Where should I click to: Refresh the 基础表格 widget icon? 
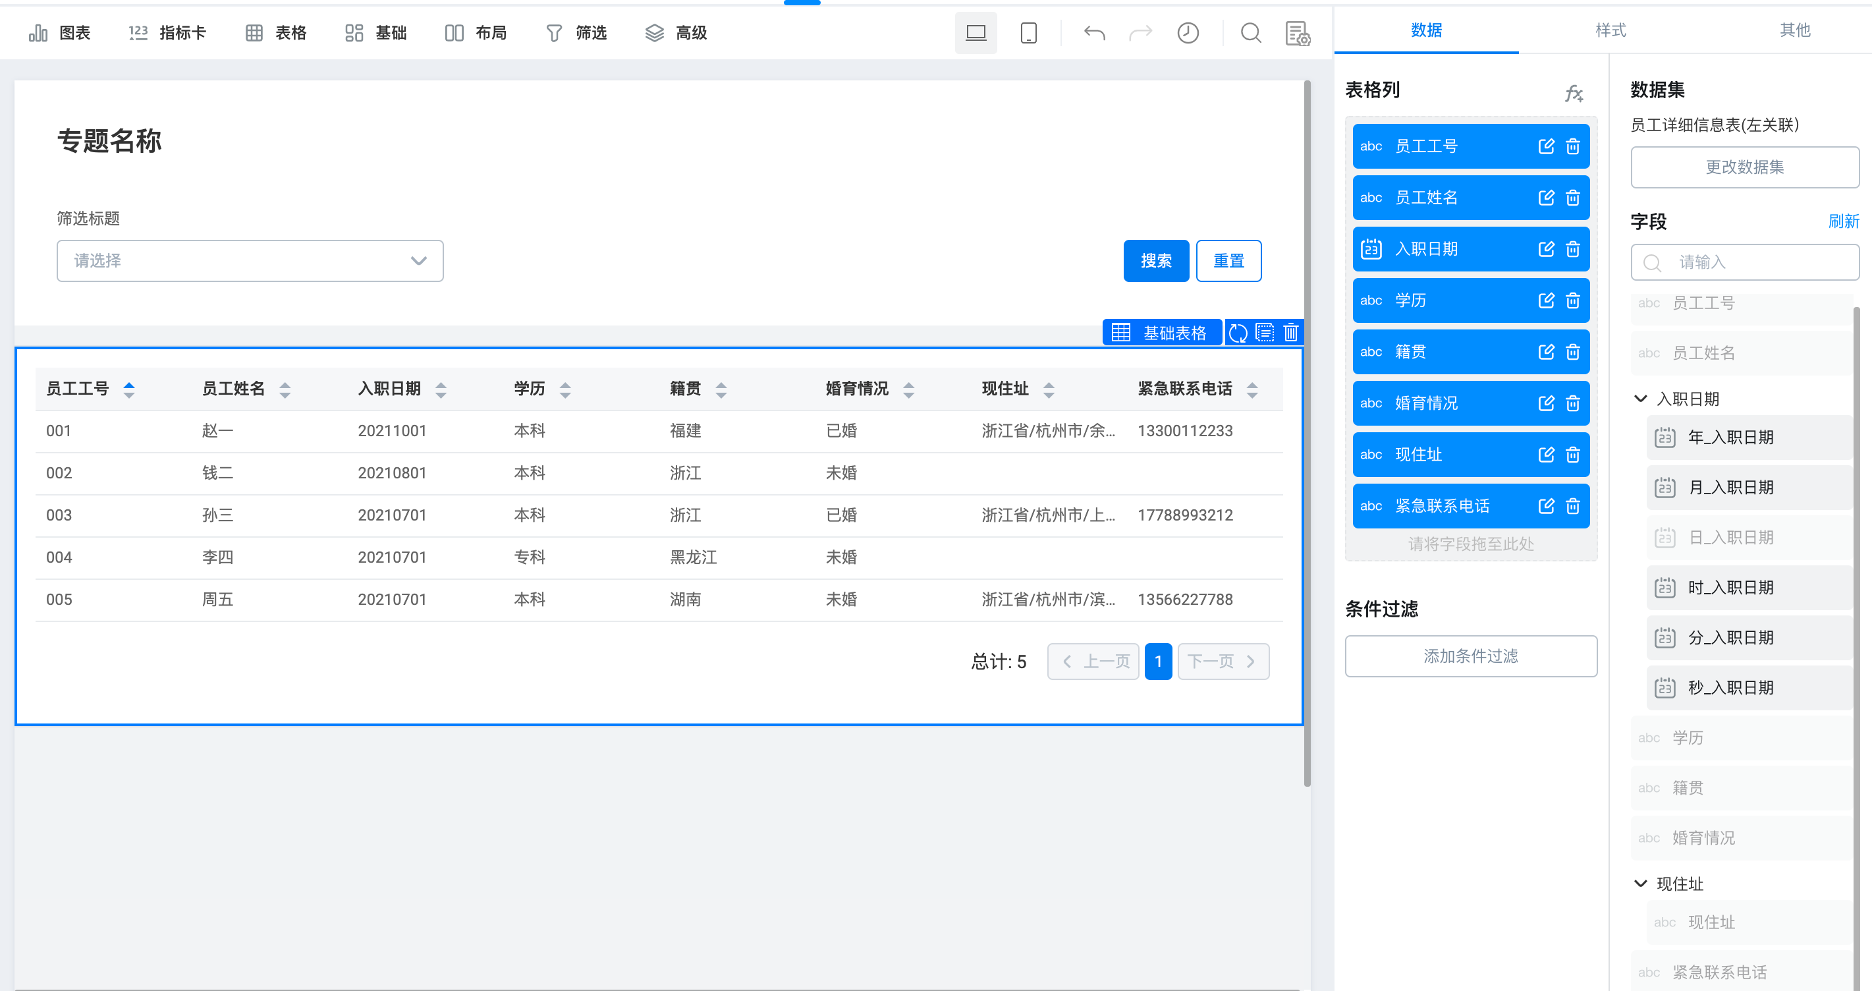1238,333
